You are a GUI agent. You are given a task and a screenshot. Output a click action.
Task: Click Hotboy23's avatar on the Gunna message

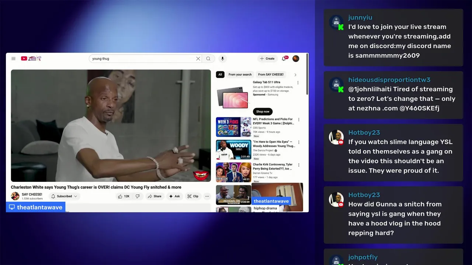point(336,199)
